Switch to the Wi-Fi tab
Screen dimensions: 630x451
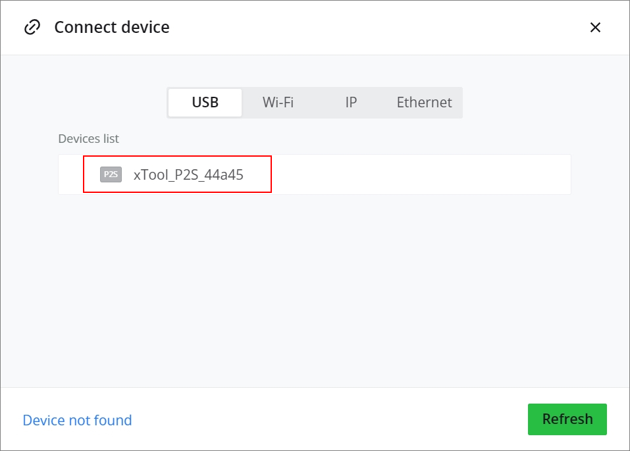click(x=278, y=103)
